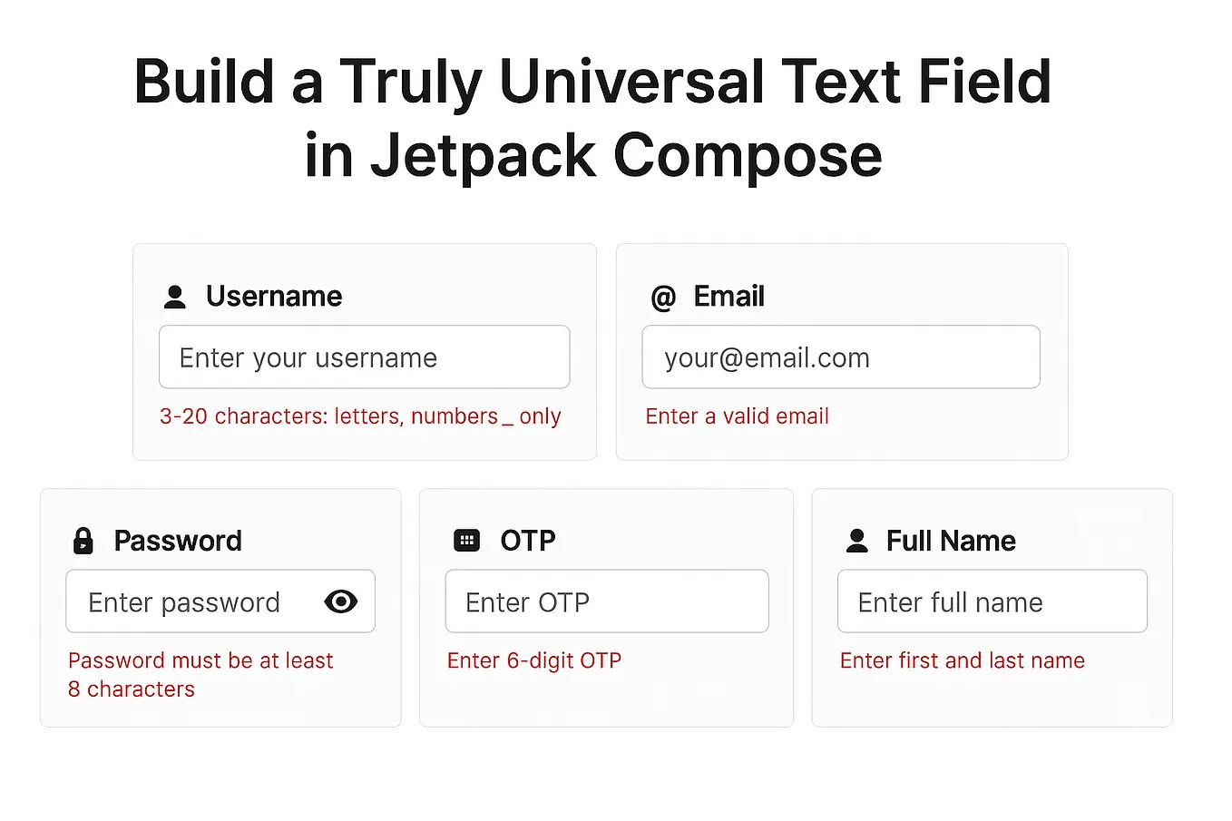Select the OTP label text

[x=528, y=542]
